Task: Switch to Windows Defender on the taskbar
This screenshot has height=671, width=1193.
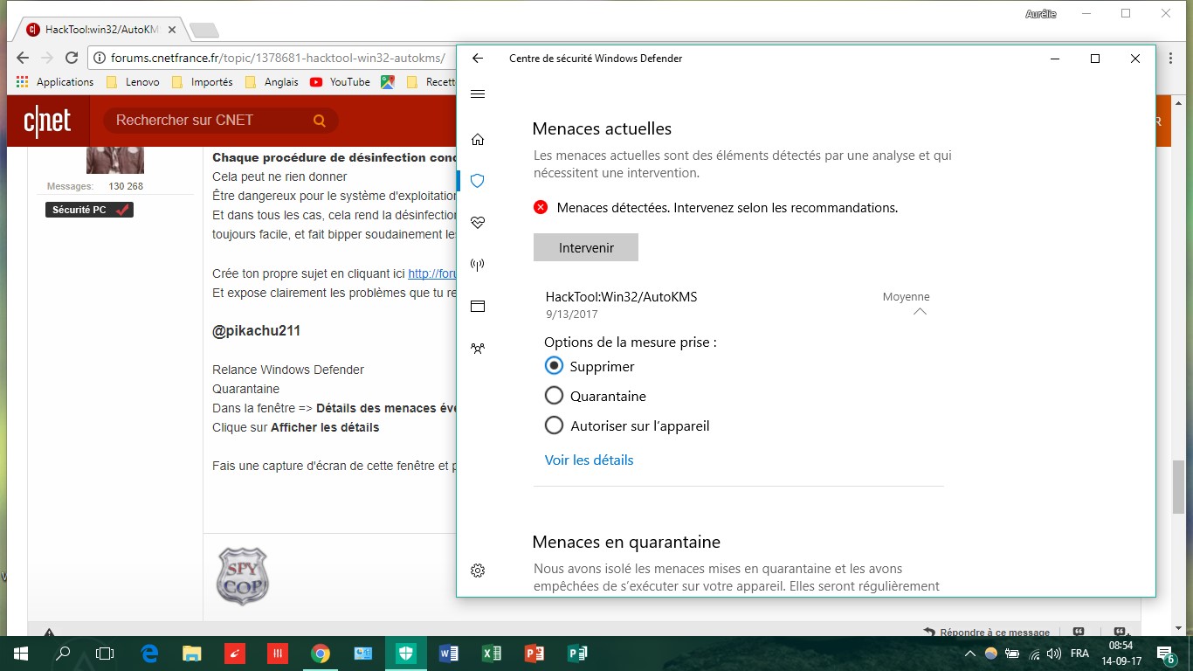Action: click(406, 654)
